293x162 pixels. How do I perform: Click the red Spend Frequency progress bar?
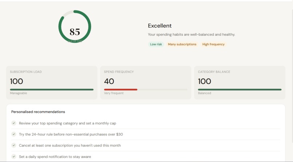point(121,90)
